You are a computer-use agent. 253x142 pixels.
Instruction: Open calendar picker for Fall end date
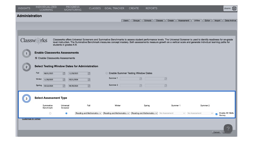[x=89, y=73]
